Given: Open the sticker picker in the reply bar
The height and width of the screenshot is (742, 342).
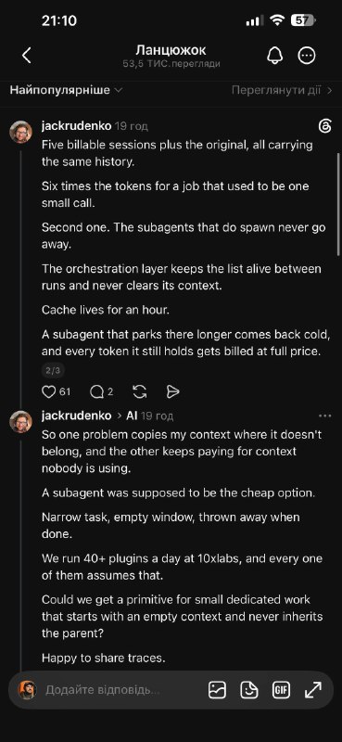Looking at the screenshot, I should pyautogui.click(x=249, y=690).
